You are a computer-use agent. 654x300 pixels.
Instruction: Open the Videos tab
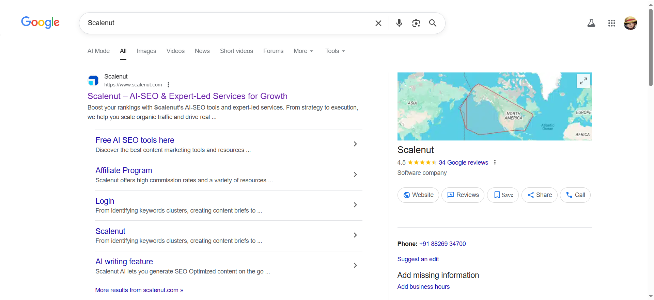pos(175,51)
